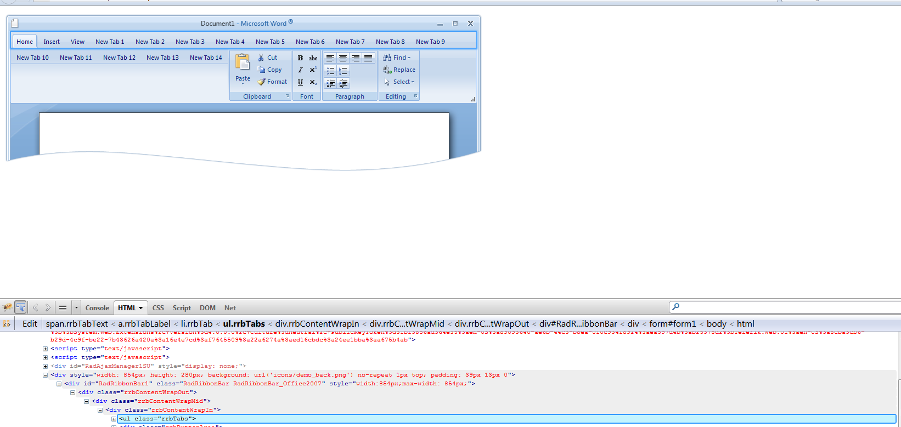Select the highlighted ul class rrbTabs row

click(506, 419)
